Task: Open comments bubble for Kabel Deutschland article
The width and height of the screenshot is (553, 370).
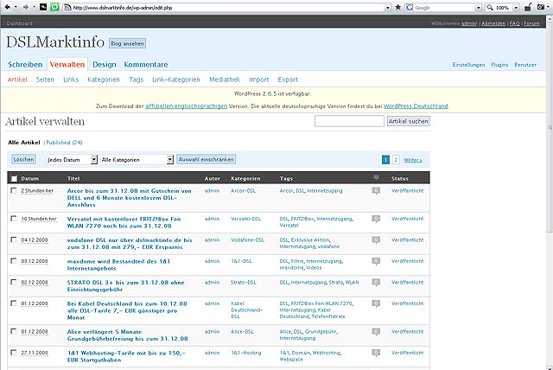Action: pos(376,304)
